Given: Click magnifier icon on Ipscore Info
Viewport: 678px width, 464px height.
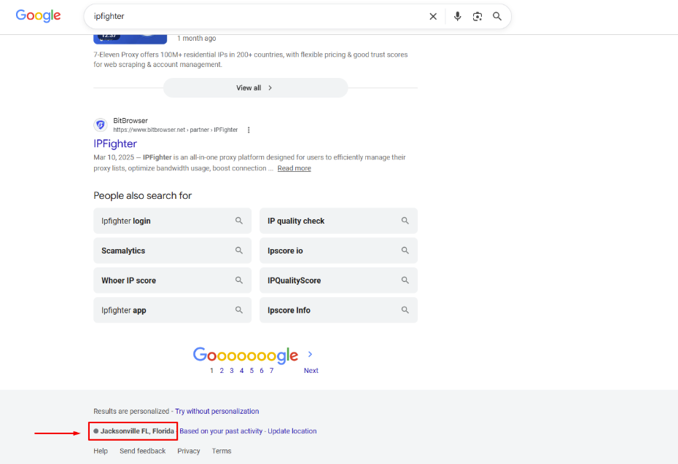Looking at the screenshot, I should (405, 310).
